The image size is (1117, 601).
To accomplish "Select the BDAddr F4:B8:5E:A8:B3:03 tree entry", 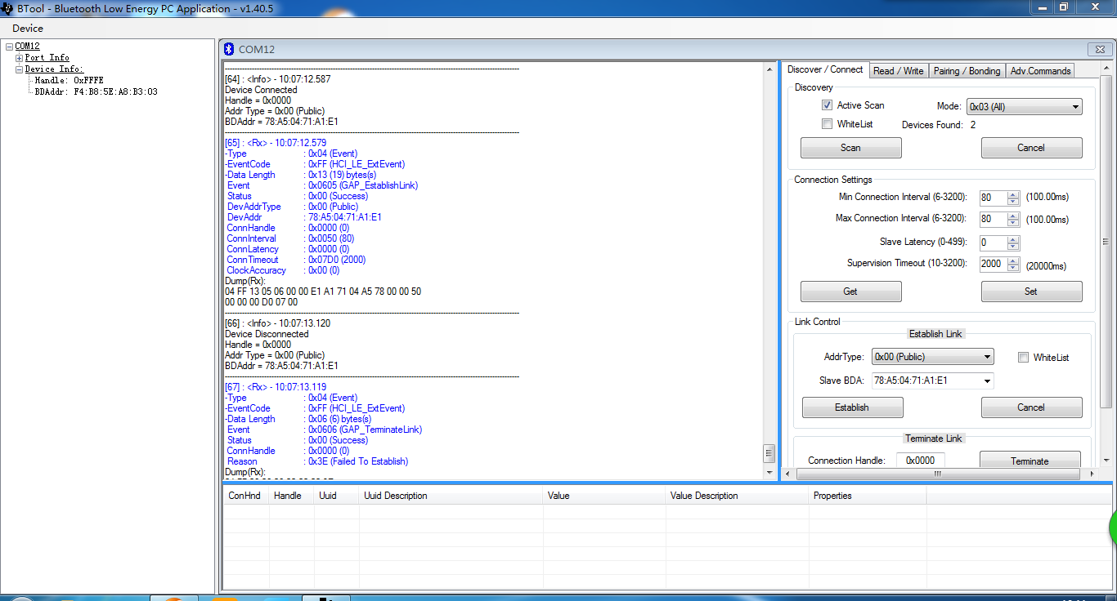I will (96, 92).
